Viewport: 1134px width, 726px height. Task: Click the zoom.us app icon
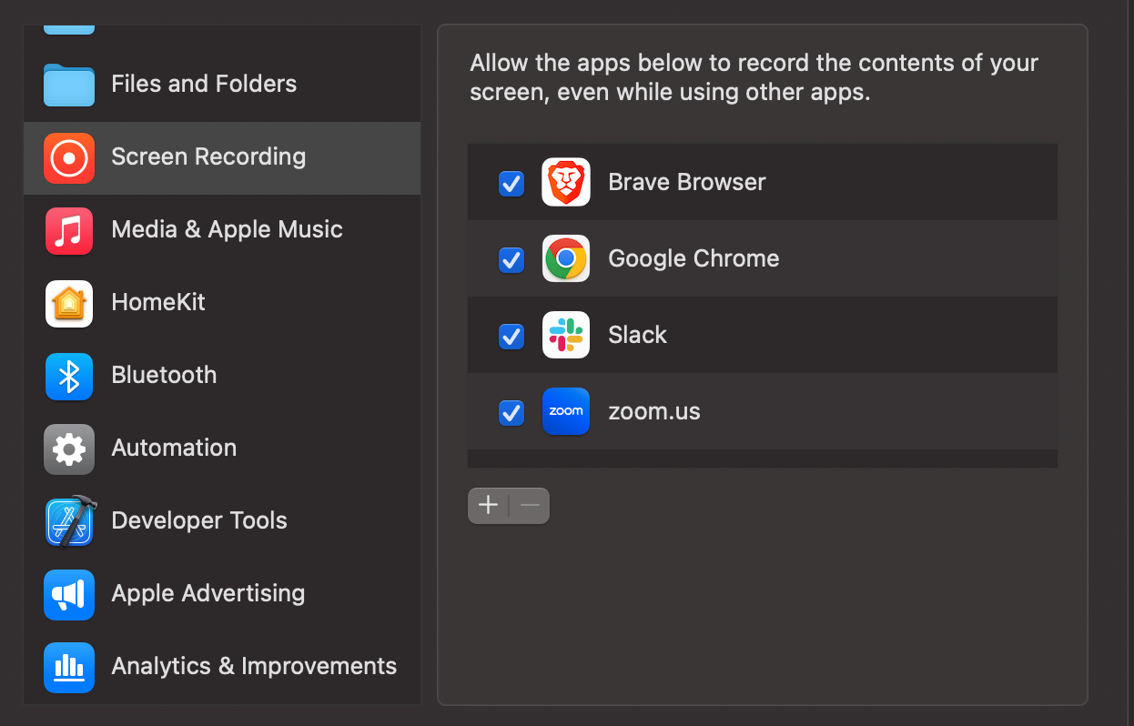click(x=566, y=411)
